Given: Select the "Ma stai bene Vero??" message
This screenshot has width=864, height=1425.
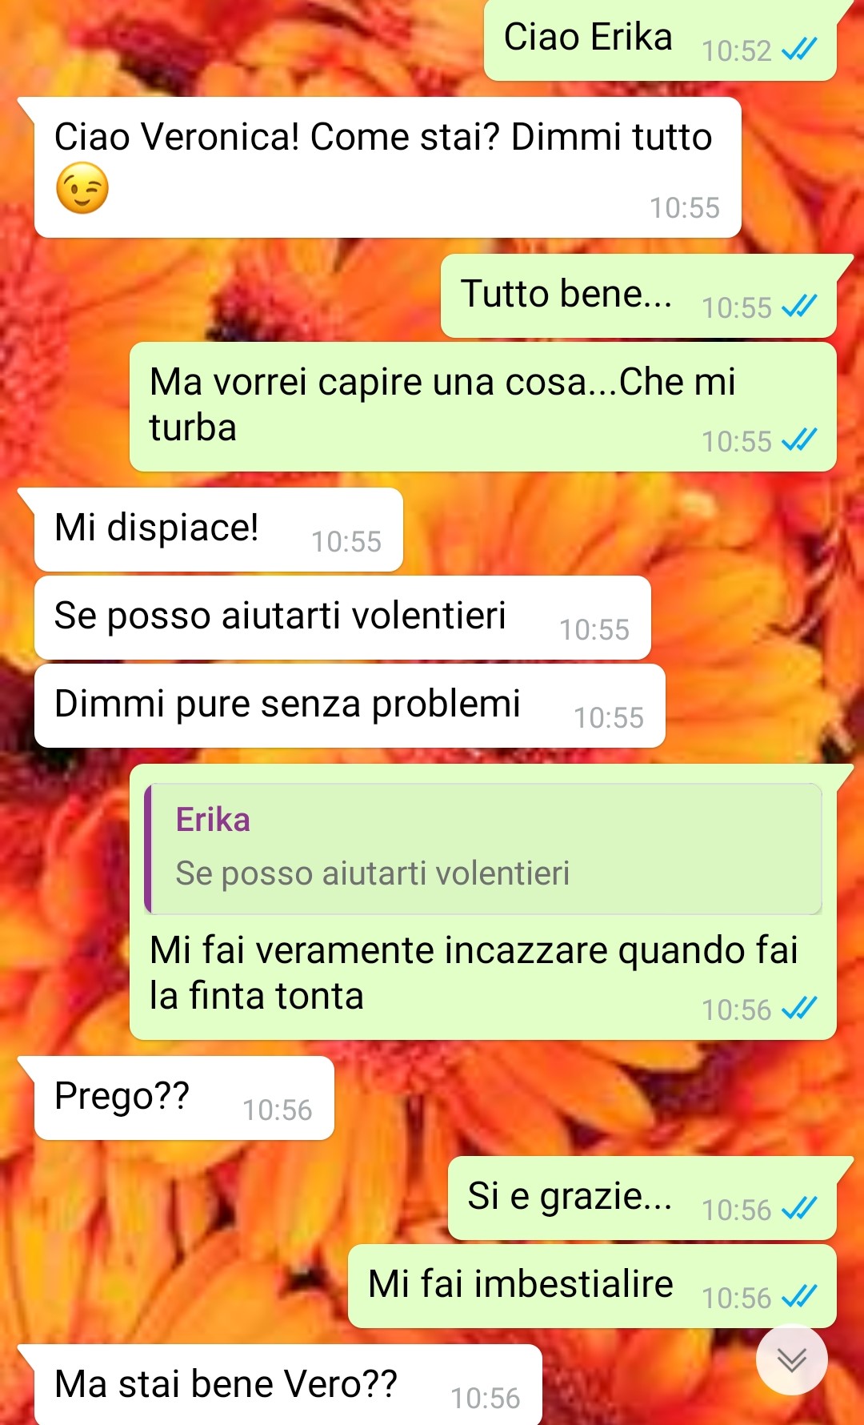Looking at the screenshot, I should click(x=288, y=1385).
